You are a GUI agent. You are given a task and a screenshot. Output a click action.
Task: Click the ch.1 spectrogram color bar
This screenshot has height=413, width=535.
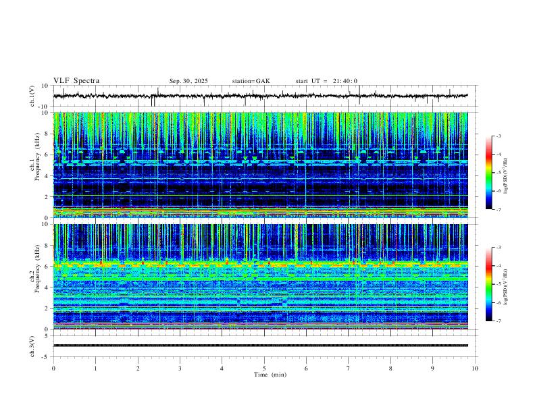489,173
